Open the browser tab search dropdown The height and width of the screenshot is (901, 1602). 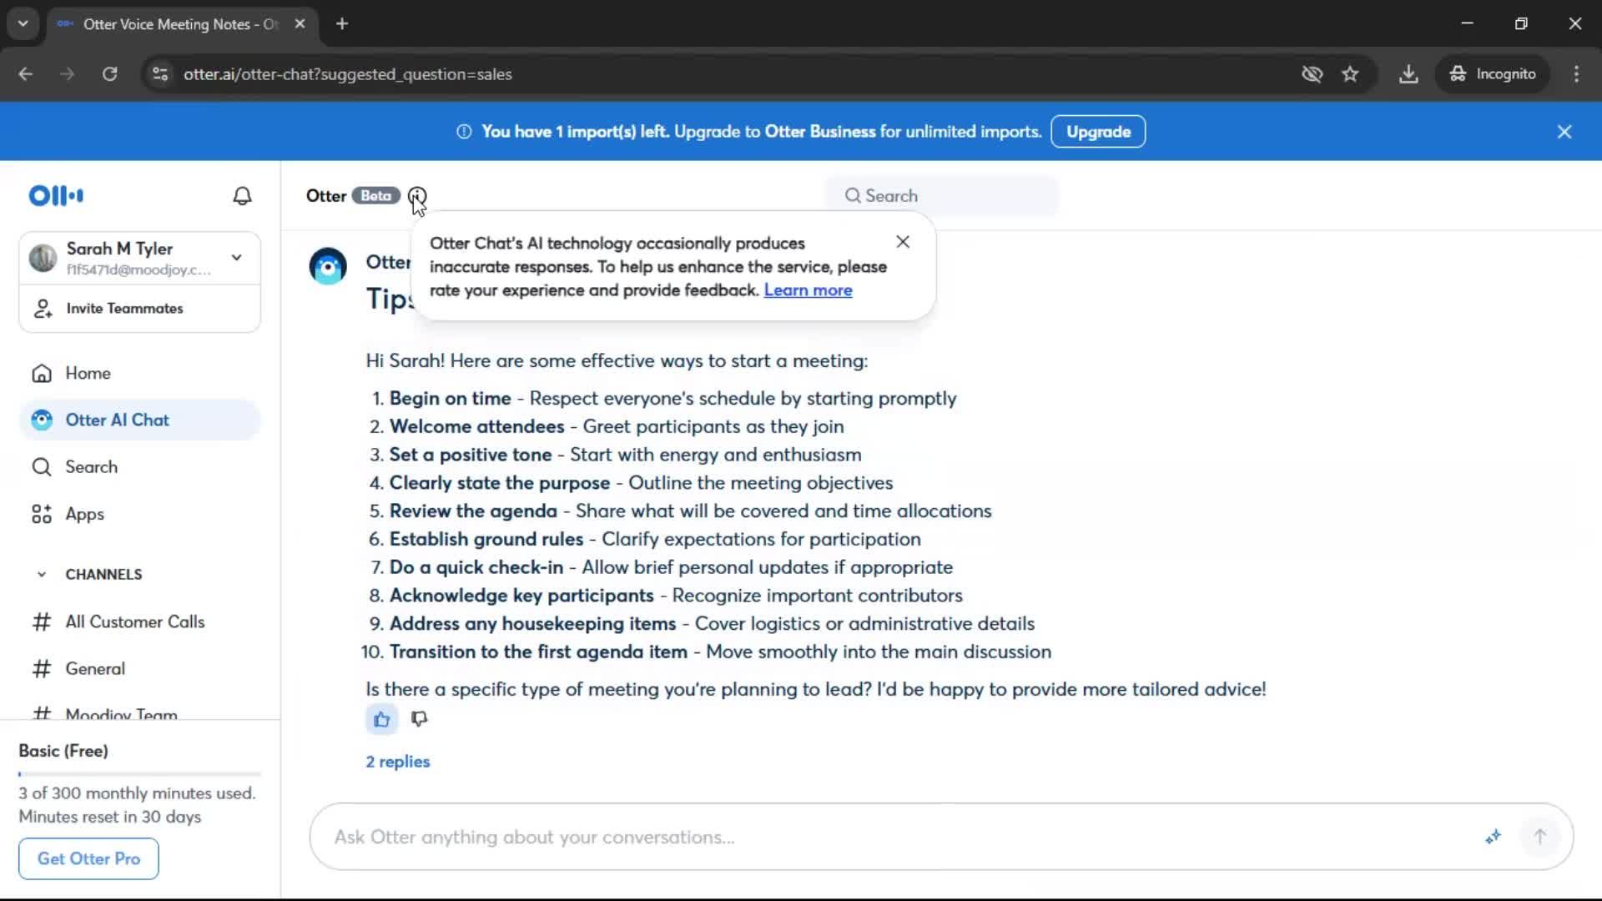[x=23, y=23]
